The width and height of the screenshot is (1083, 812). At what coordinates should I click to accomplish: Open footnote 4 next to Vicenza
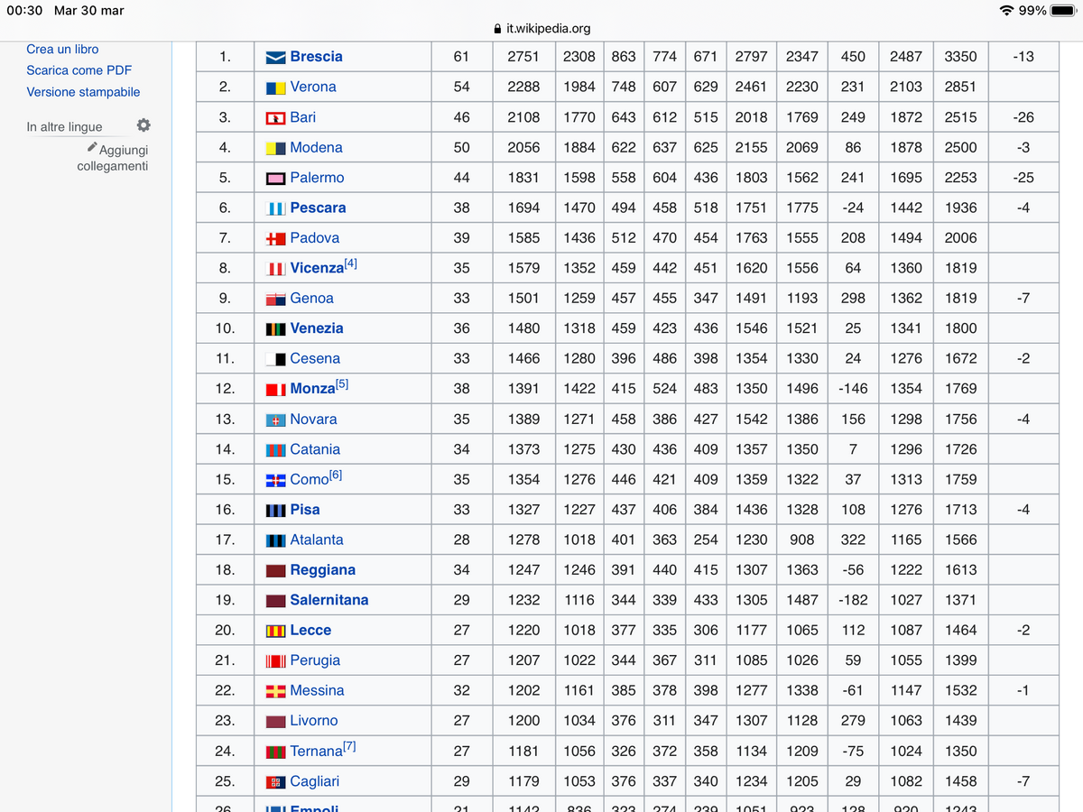[x=350, y=265]
